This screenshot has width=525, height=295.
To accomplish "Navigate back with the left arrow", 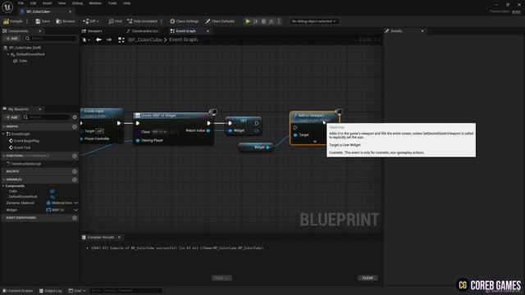I will [x=98, y=39].
